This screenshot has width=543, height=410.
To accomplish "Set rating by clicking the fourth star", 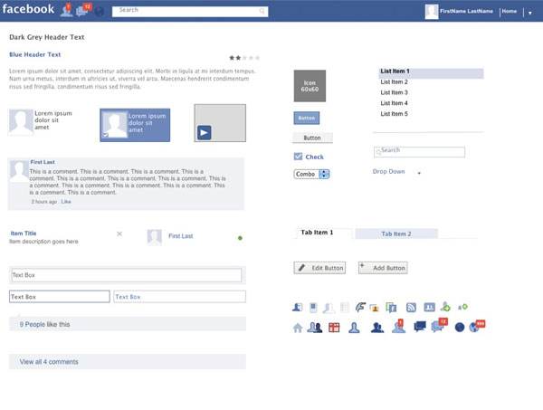I will (x=251, y=58).
